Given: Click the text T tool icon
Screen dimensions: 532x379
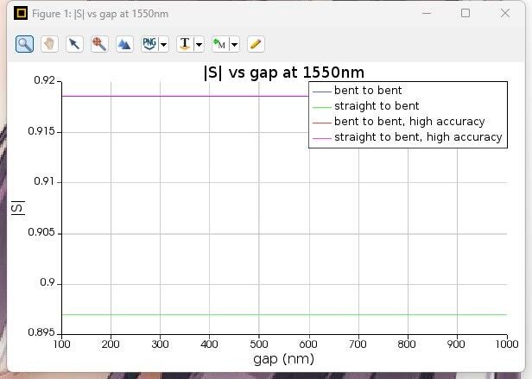Looking at the screenshot, I should (185, 44).
